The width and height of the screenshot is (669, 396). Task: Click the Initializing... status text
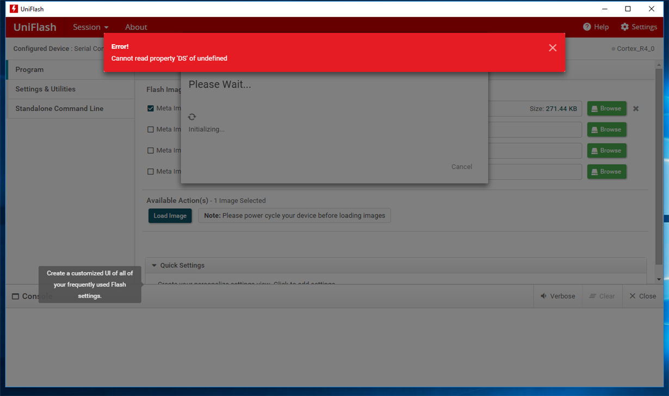(x=206, y=129)
